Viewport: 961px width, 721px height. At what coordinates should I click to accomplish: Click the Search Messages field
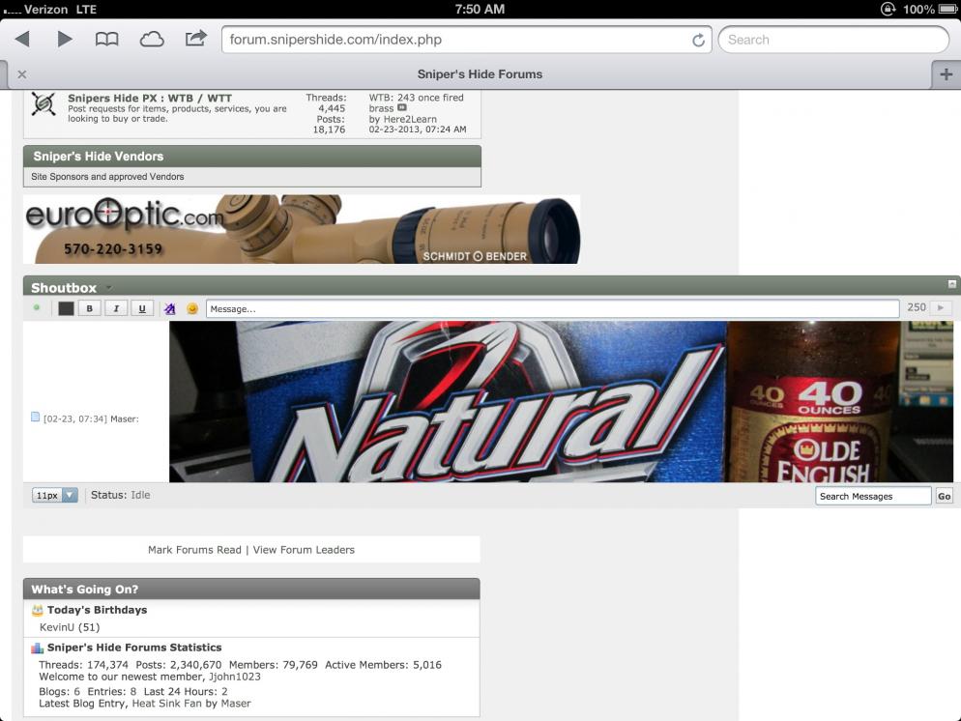[873, 496]
